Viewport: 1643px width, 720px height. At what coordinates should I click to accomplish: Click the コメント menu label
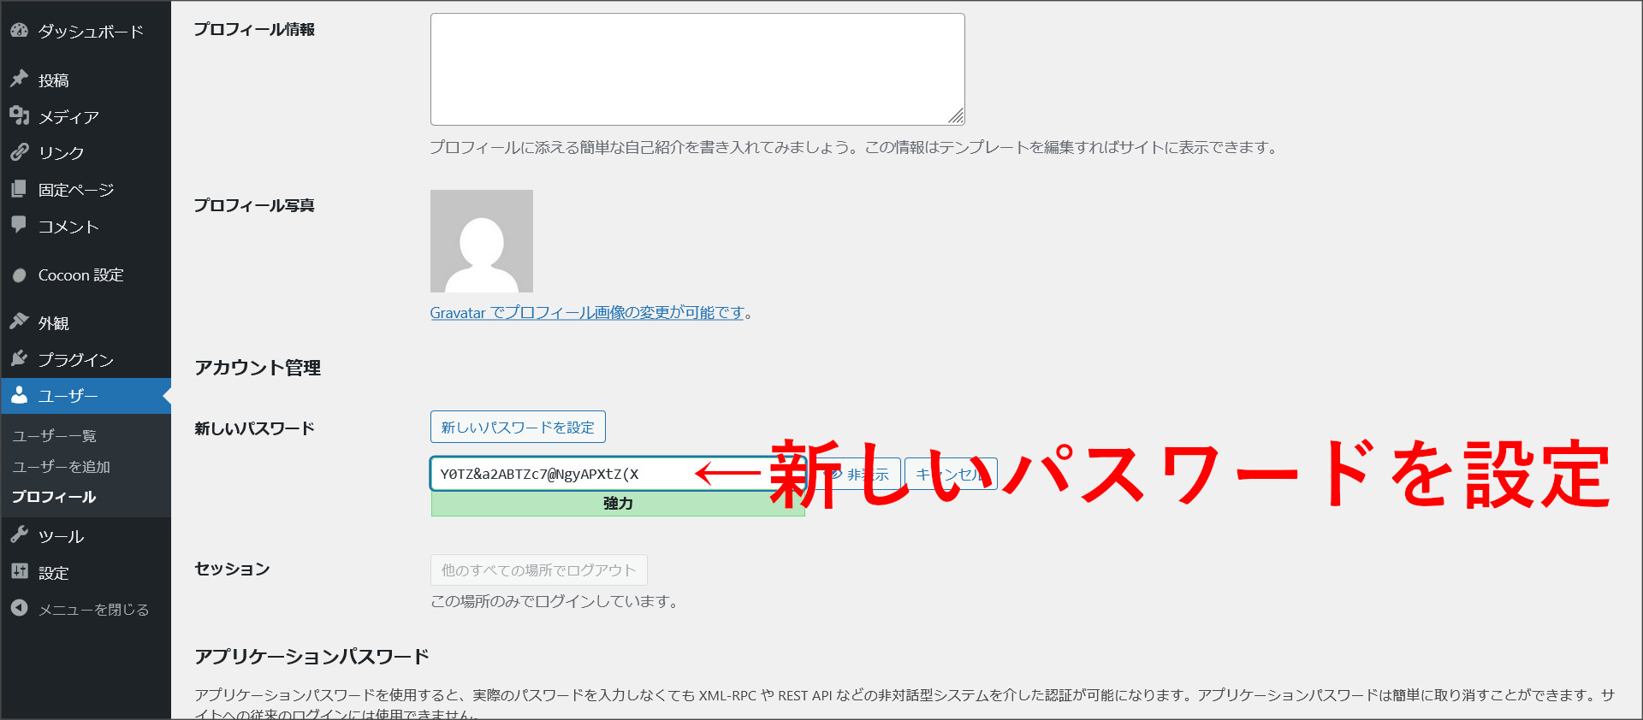(68, 227)
